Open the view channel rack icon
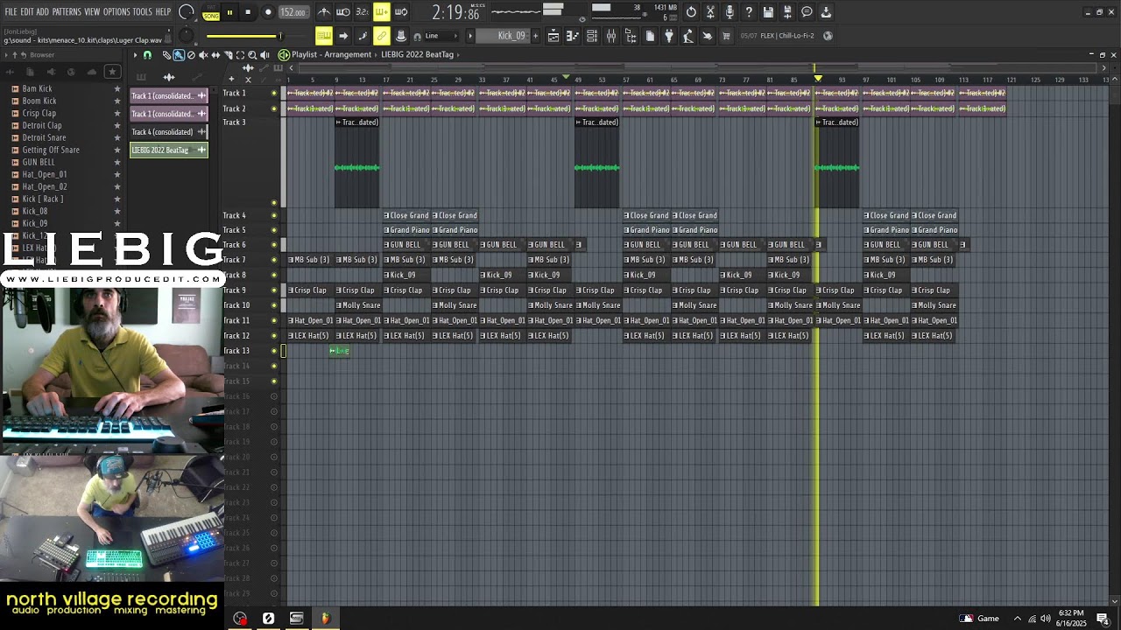 [x=592, y=36]
